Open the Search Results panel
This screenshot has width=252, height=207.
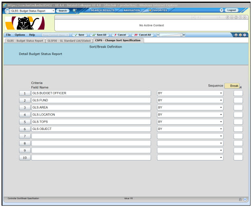(102, 10)
